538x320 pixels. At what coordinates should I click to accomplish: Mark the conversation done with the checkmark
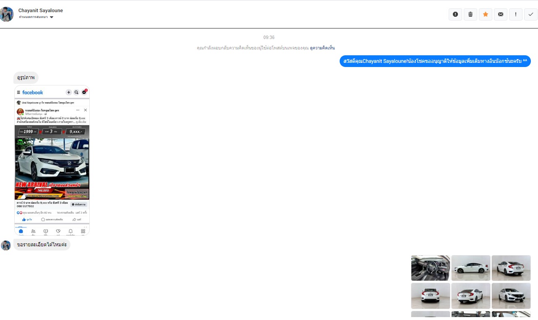(531, 14)
